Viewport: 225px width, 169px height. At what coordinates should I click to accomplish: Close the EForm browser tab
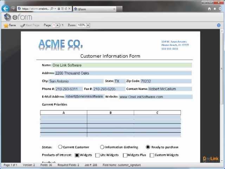pos(114,9)
